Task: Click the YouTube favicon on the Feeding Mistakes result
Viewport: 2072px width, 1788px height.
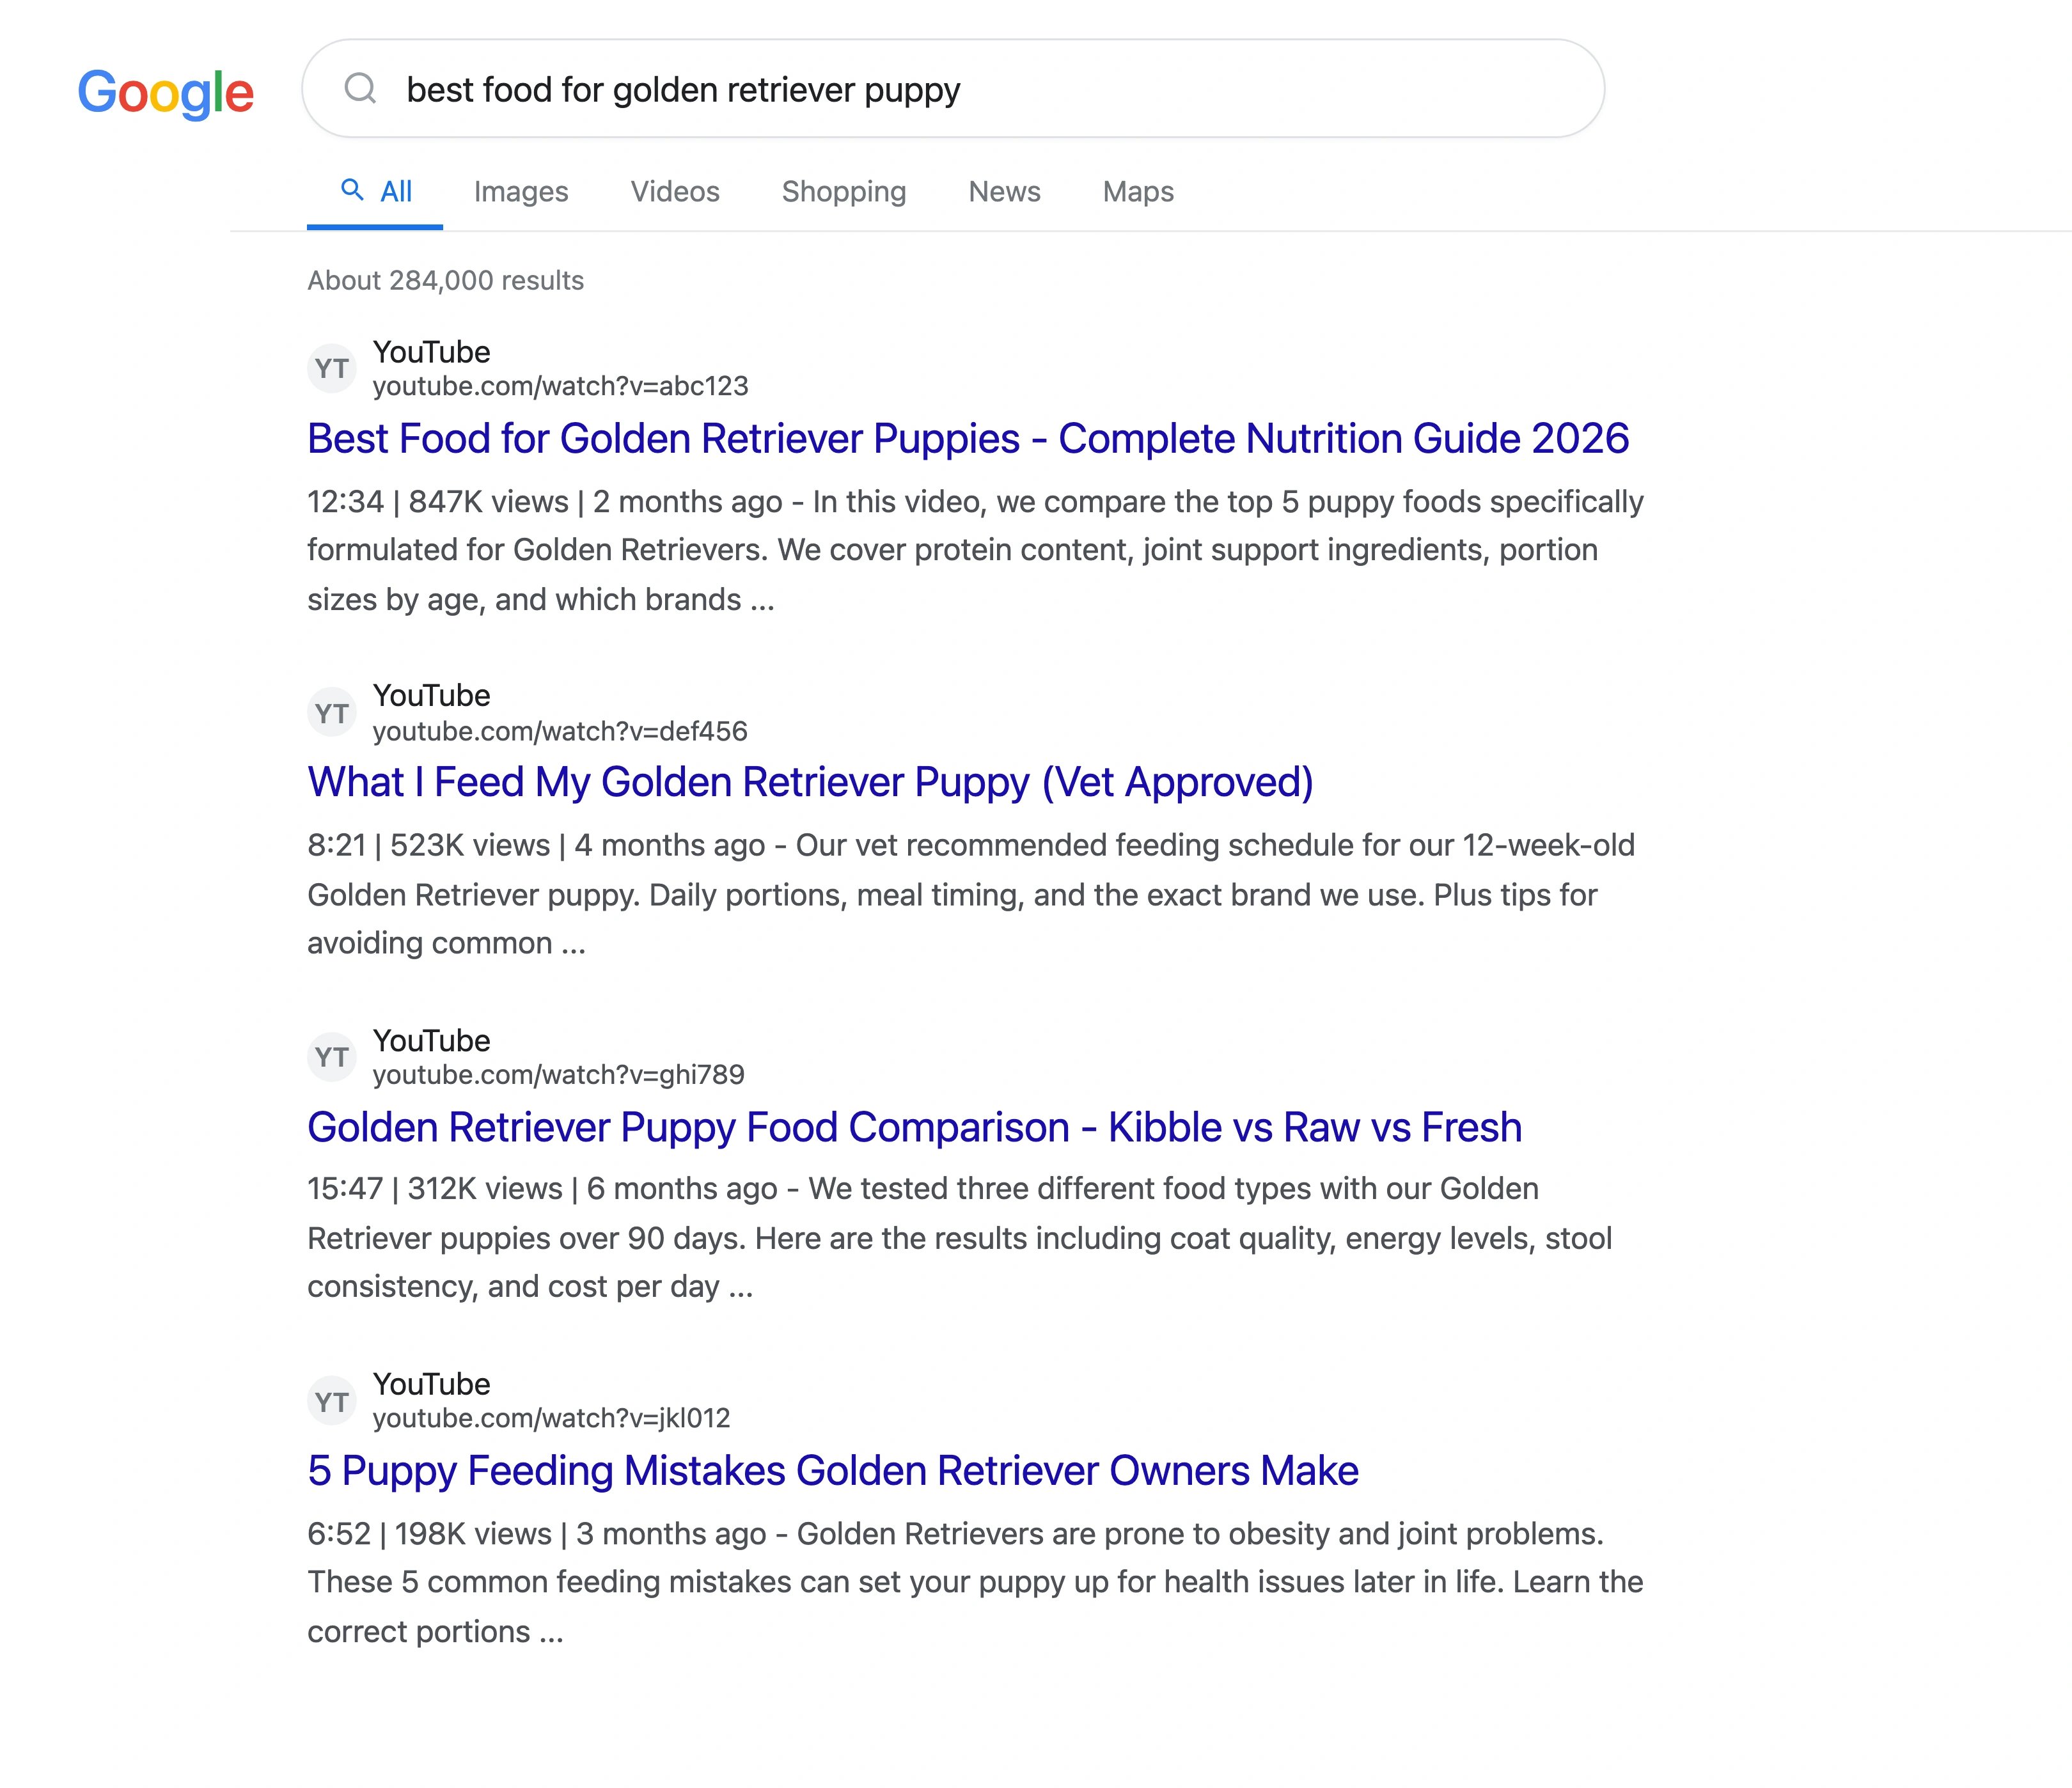Action: click(x=332, y=1401)
